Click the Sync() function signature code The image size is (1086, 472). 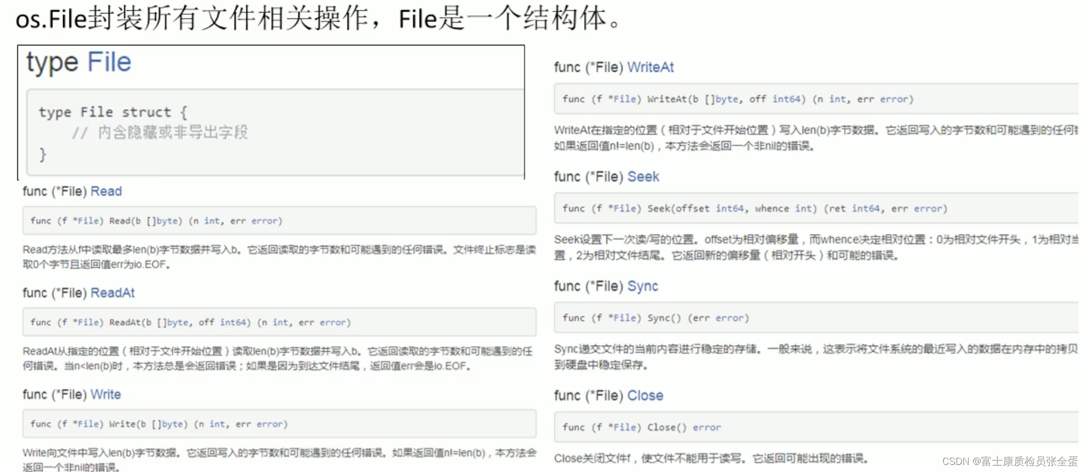click(x=655, y=318)
